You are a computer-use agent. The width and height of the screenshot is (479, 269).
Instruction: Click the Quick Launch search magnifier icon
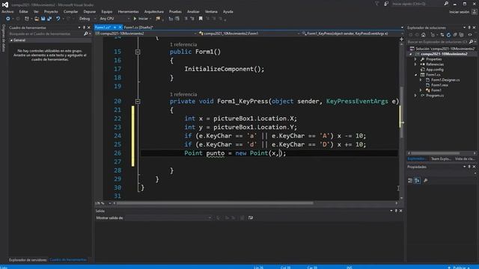tap(446, 4)
